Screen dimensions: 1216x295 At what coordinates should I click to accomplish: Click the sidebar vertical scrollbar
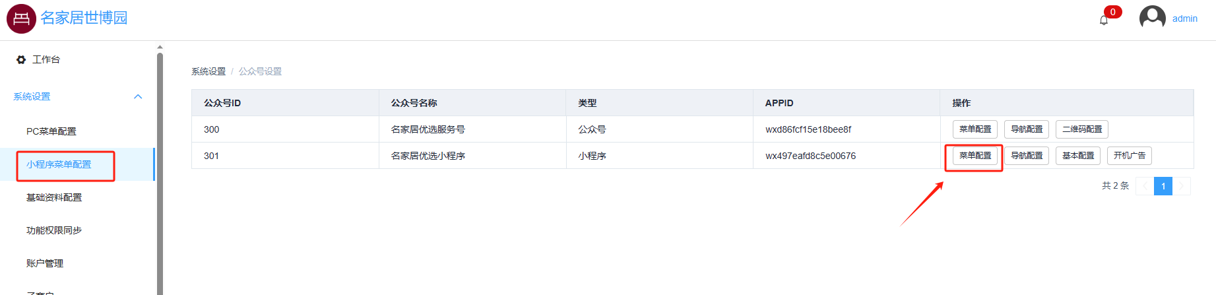click(x=160, y=172)
